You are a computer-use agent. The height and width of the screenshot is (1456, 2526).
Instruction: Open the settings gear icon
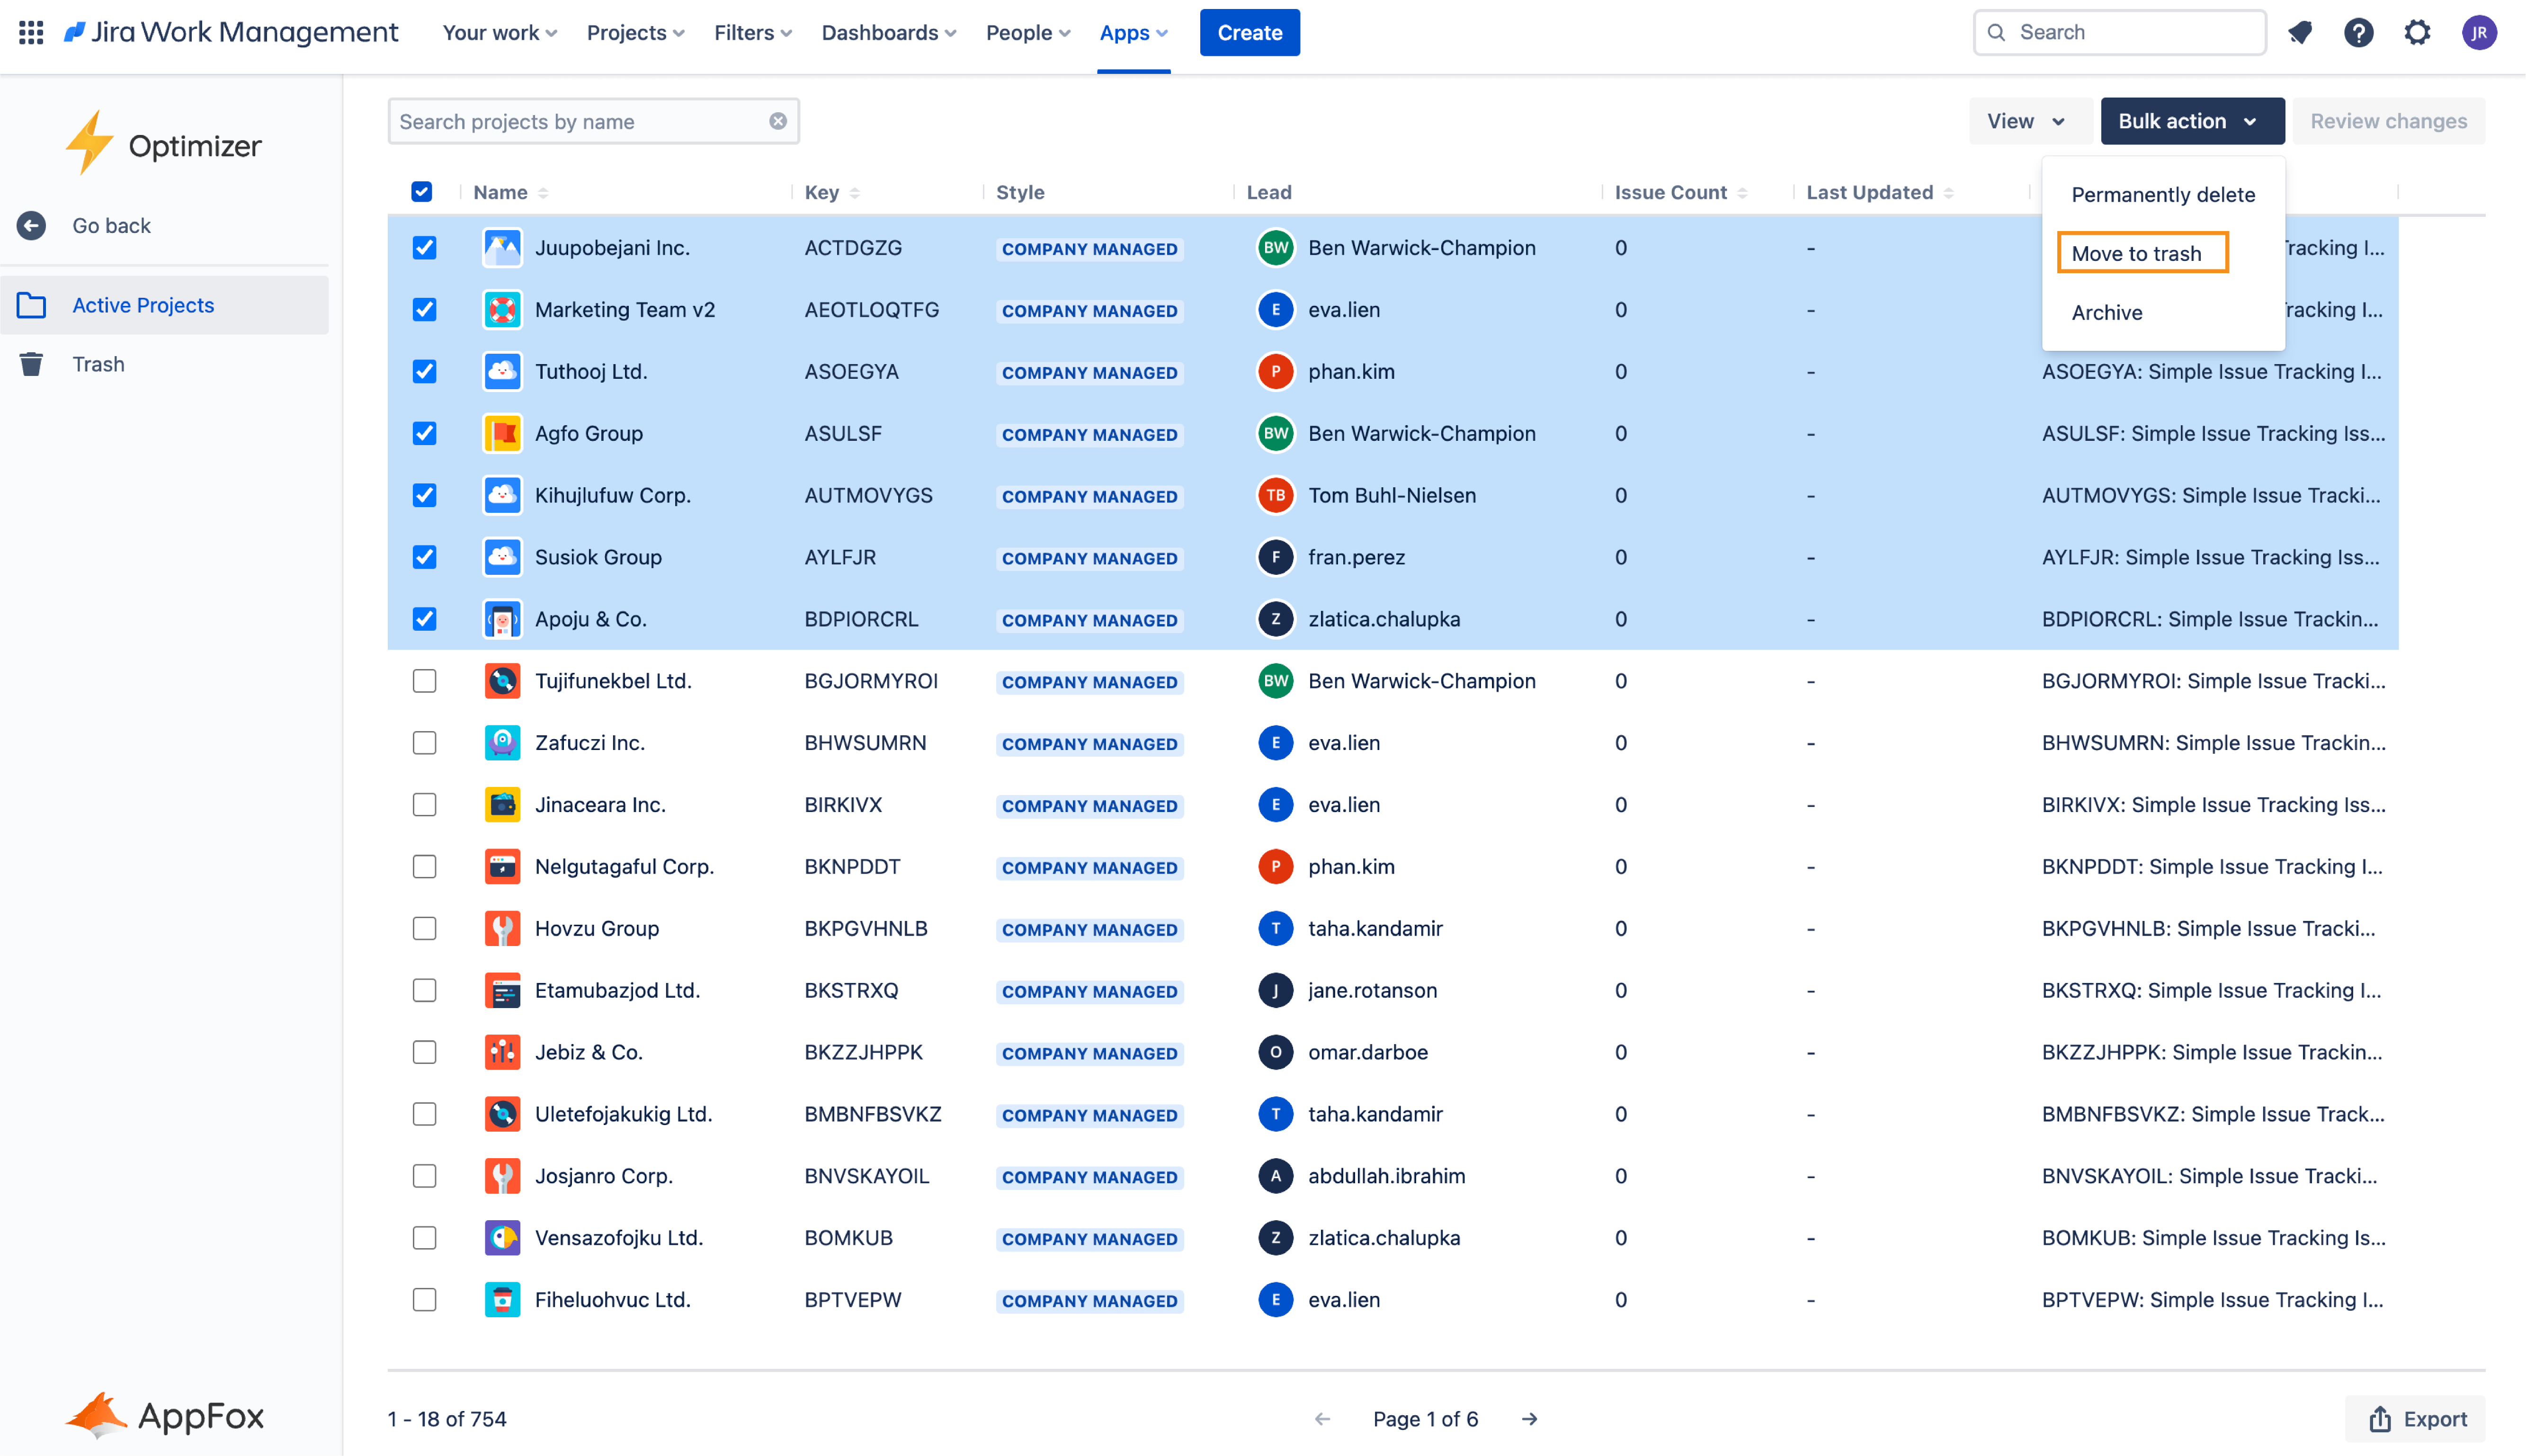[x=2417, y=33]
